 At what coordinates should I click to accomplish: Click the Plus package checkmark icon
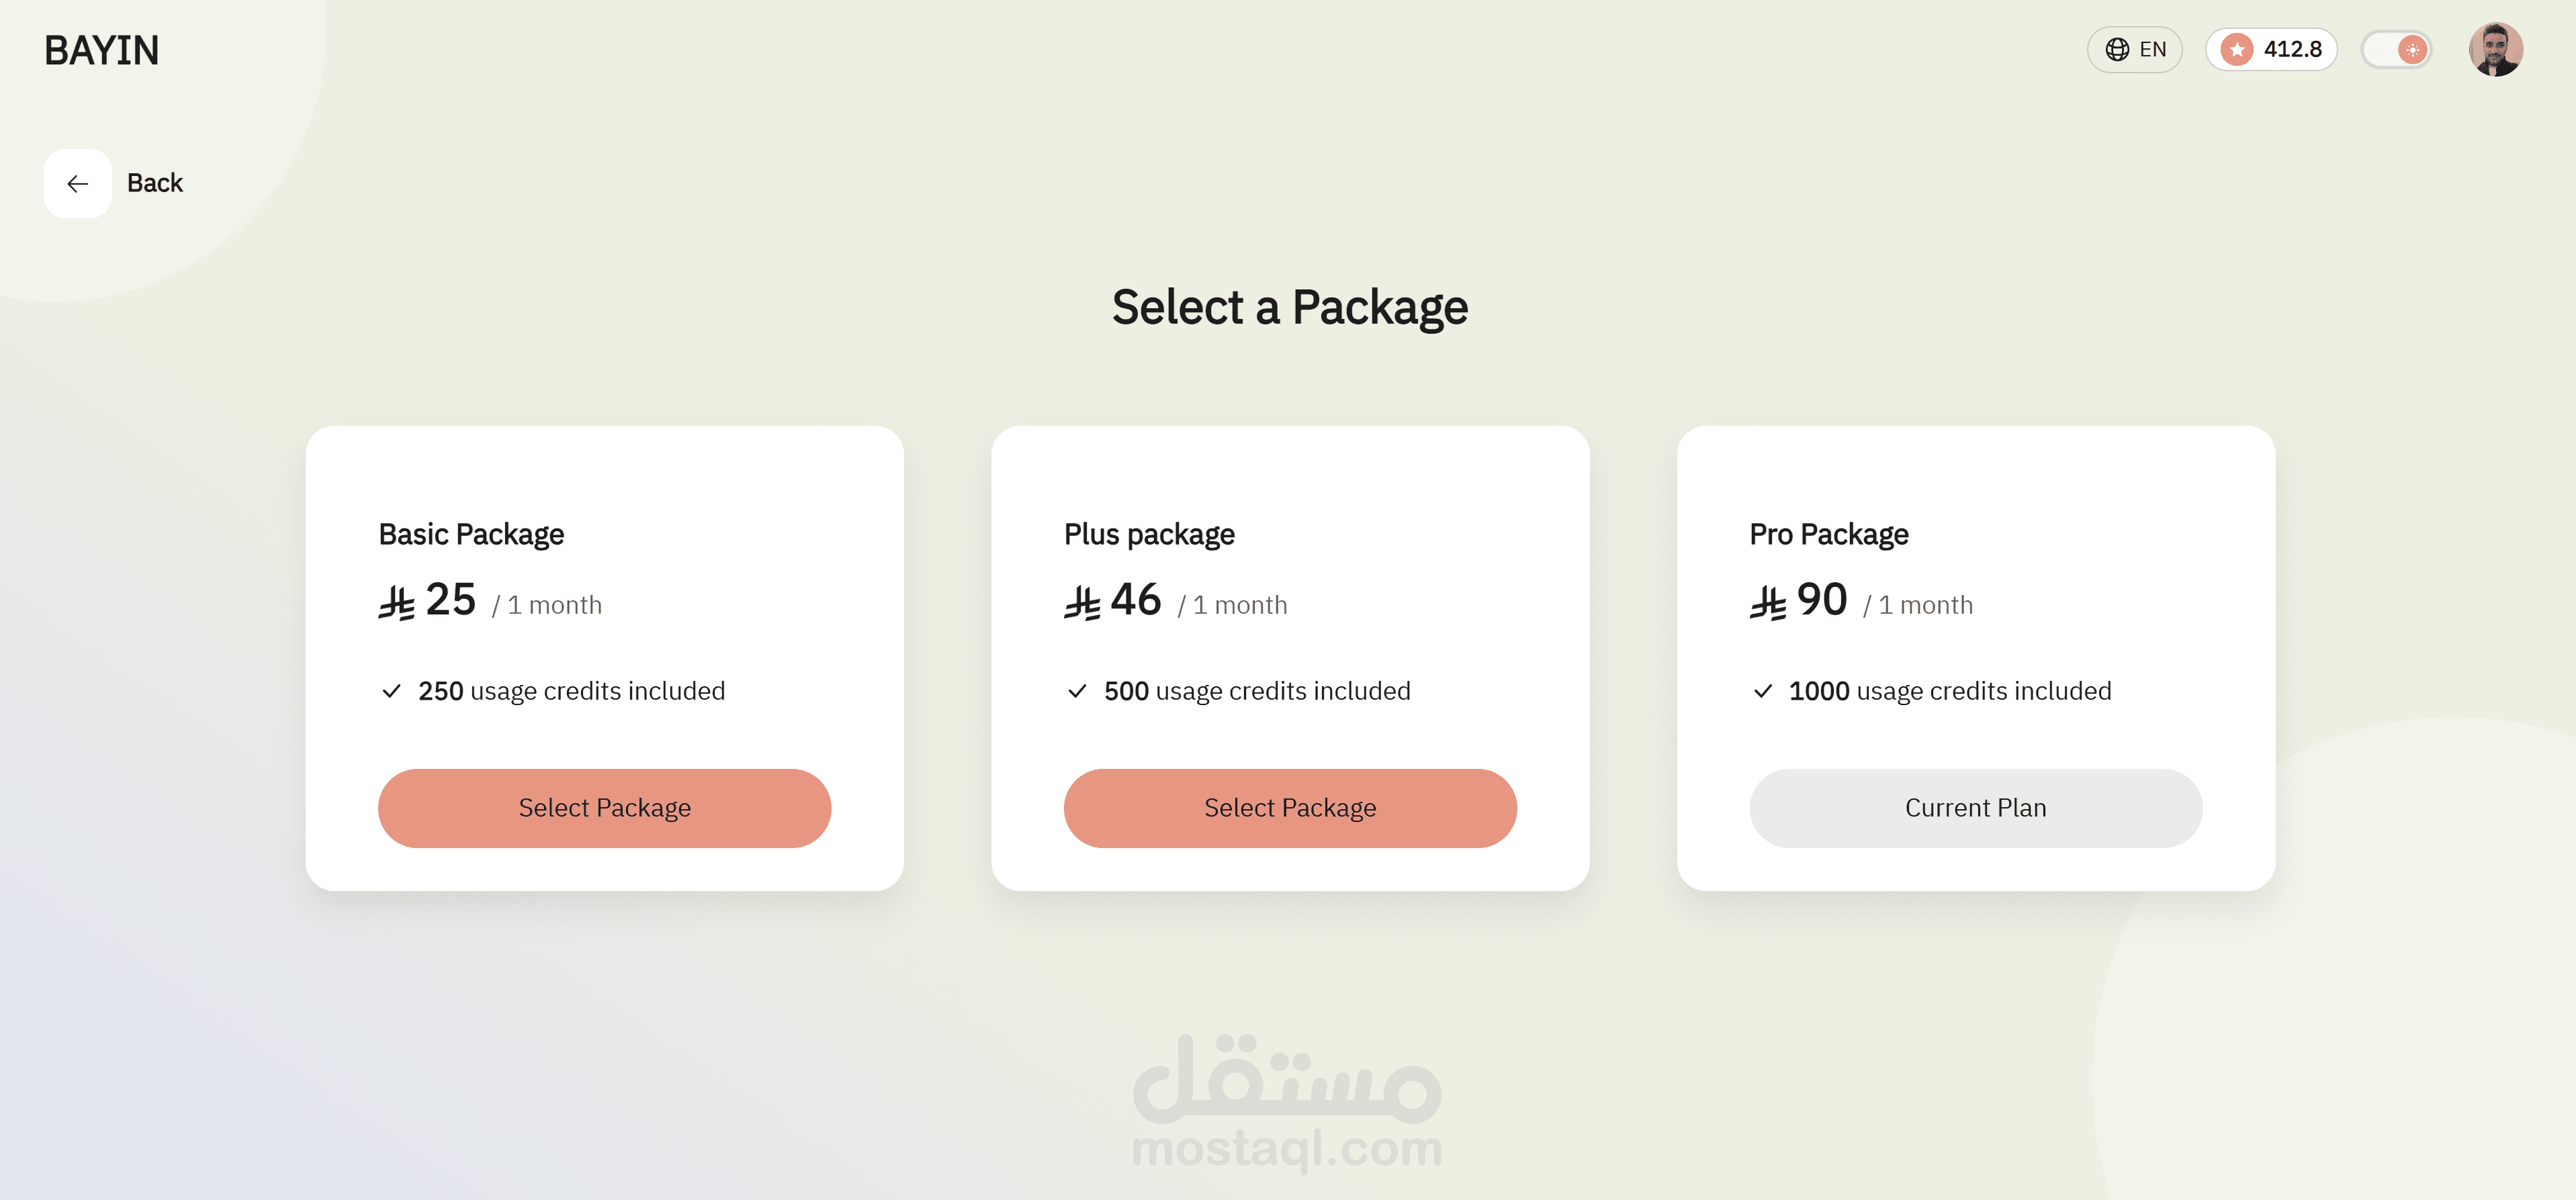click(1077, 691)
